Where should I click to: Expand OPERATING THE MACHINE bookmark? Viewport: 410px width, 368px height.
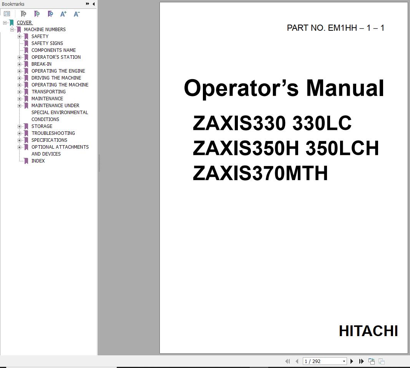[19, 85]
